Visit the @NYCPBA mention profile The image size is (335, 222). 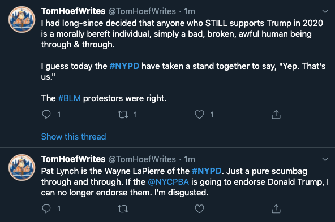(169, 182)
